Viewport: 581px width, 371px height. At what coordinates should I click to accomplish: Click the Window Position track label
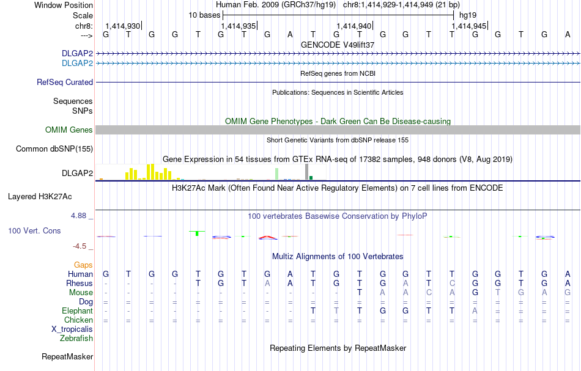[64, 5]
